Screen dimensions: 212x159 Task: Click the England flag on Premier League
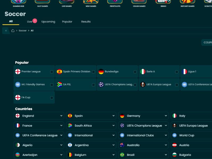point(18,72)
